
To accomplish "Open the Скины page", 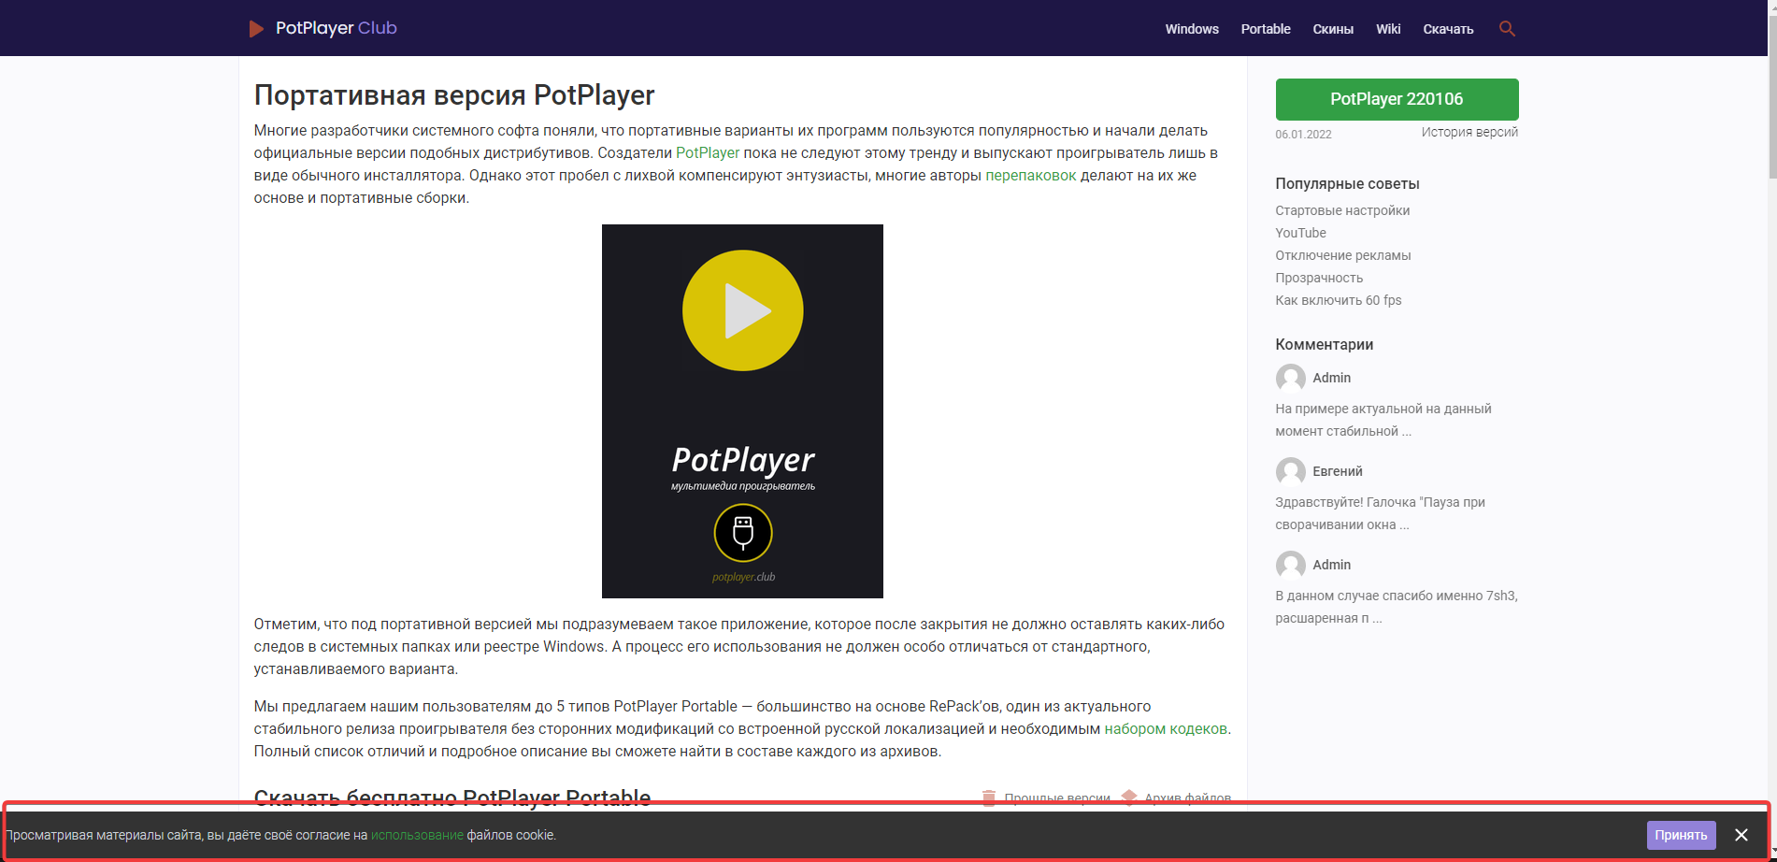I will 1334,28.
